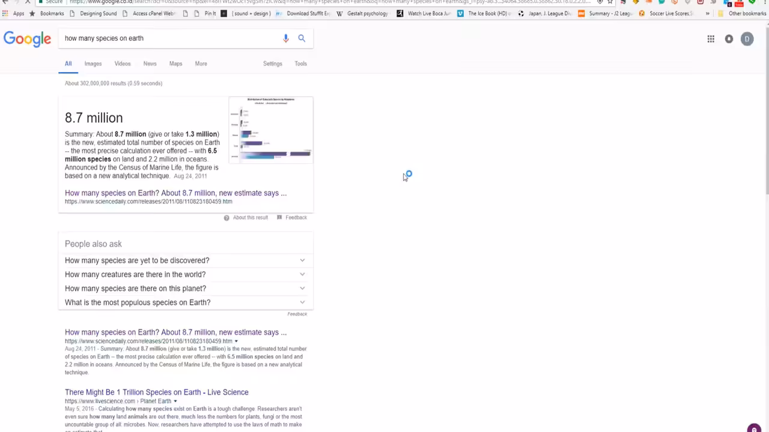This screenshot has height=432, width=769.
Task: Open Download StuffIt Expander bookmark
Action: click(303, 13)
